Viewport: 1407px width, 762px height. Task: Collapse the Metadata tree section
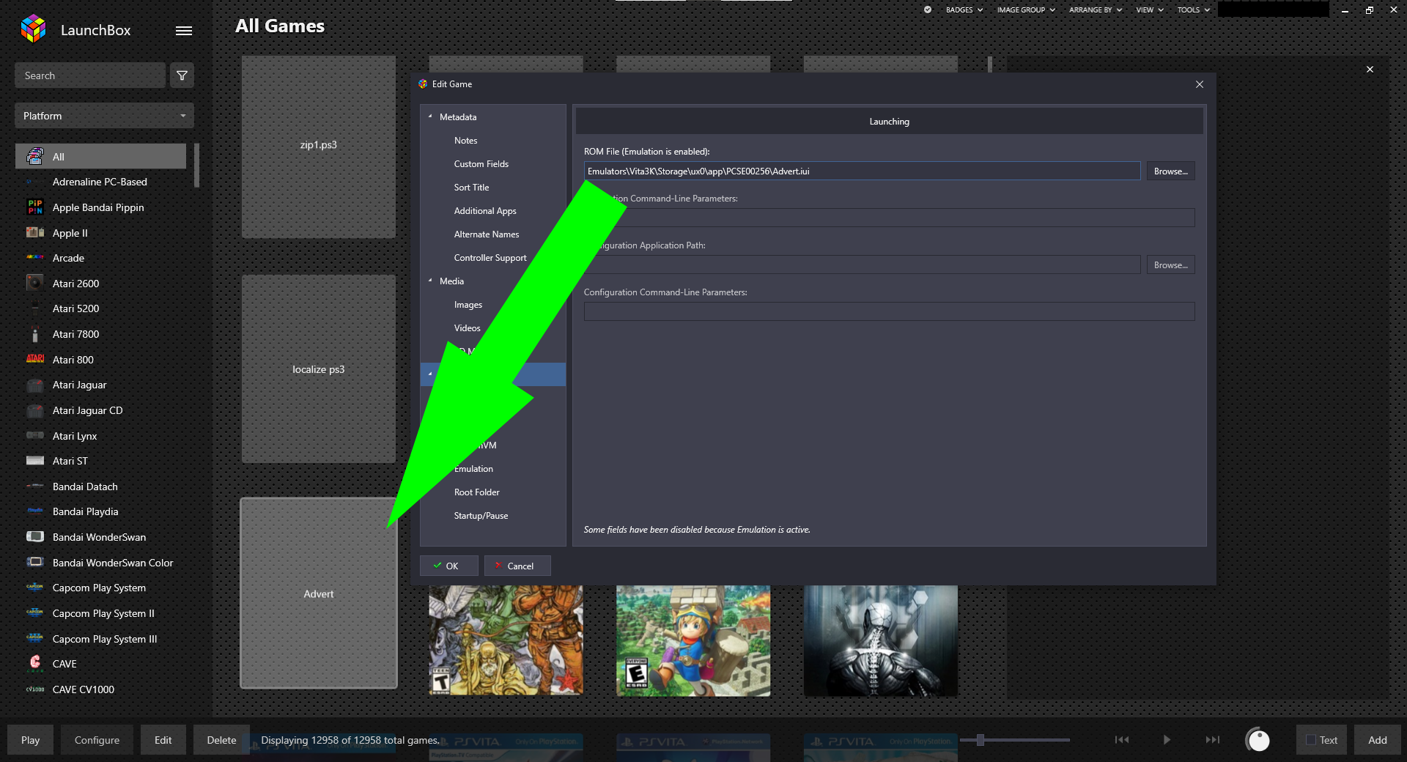[x=430, y=116]
